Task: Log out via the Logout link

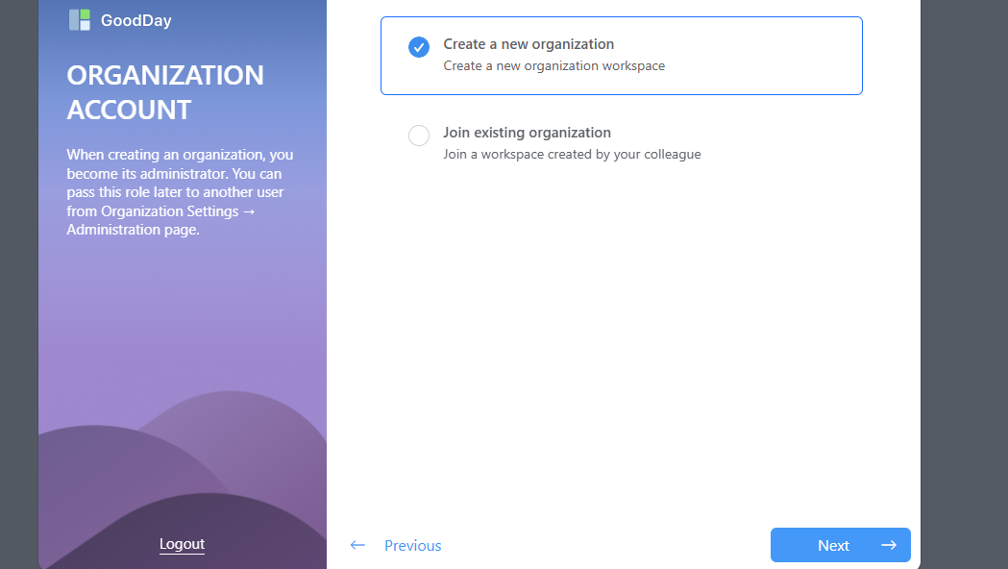Action: coord(182,544)
